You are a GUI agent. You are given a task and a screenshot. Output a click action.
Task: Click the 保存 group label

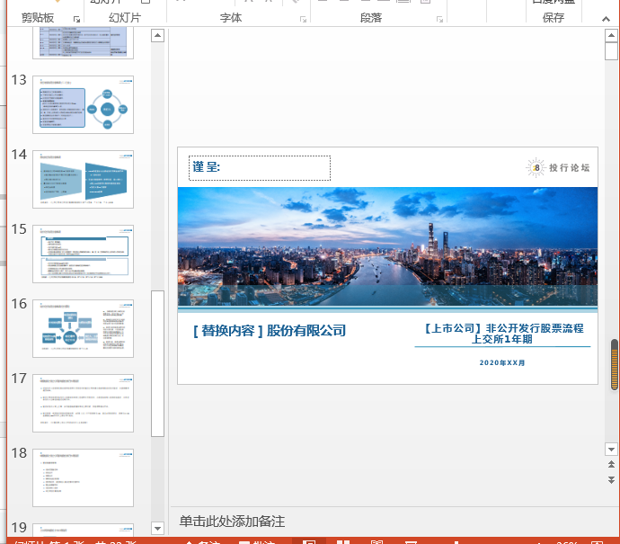click(x=554, y=18)
